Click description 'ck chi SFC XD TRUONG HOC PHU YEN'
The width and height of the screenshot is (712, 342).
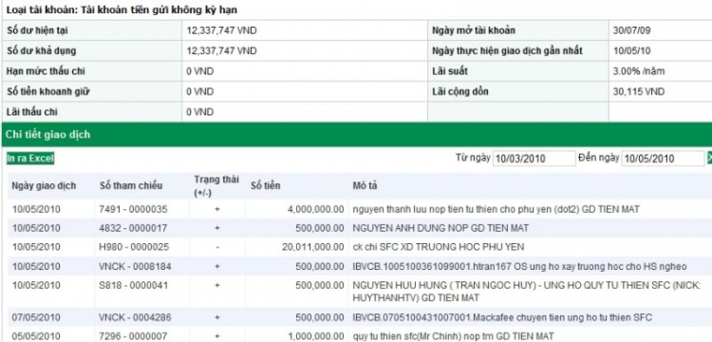click(x=439, y=247)
